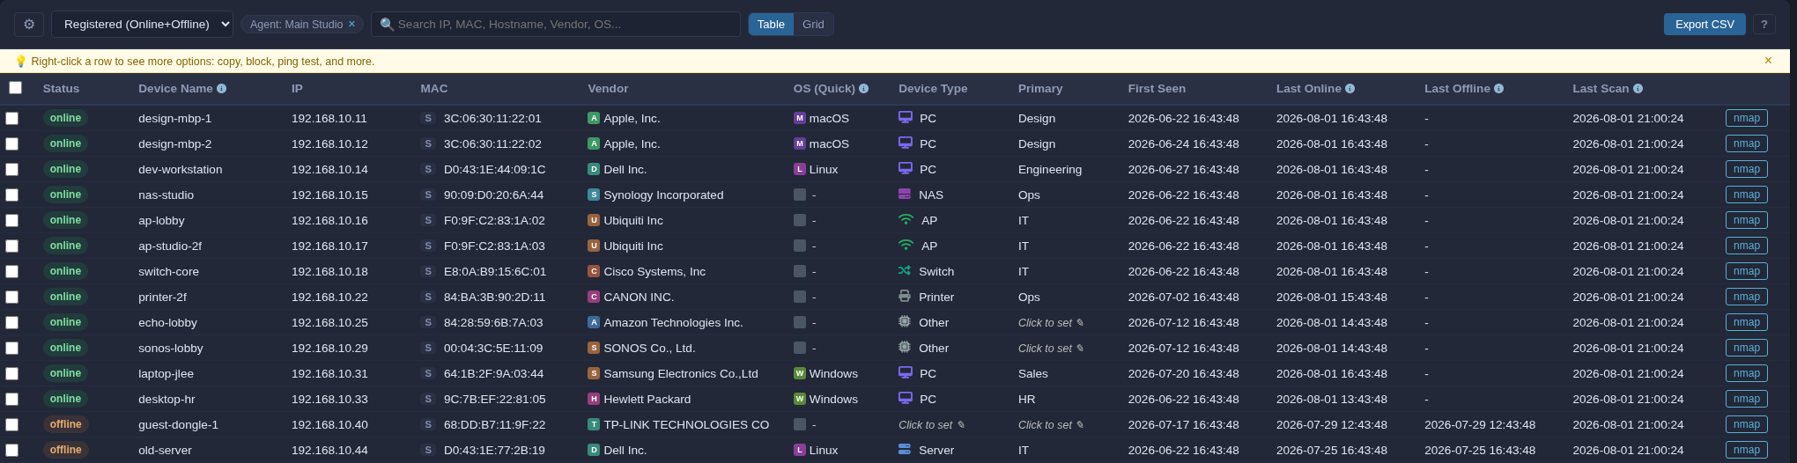Check the nas-studio row checkbox
Image resolution: width=1797 pixels, height=463 pixels.
click(x=11, y=195)
